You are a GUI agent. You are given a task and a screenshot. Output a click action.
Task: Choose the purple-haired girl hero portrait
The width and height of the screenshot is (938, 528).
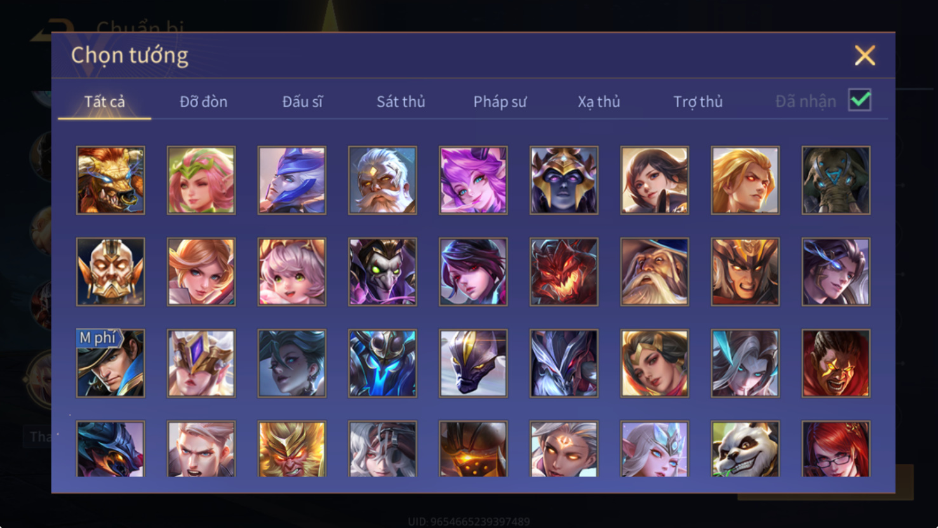click(x=473, y=180)
